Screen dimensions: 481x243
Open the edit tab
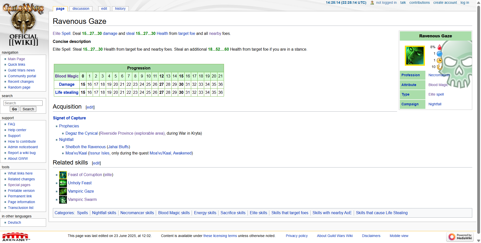pos(104,9)
